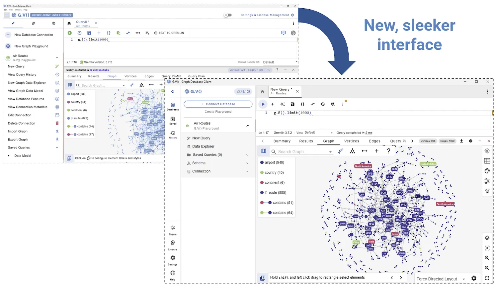Viewport: 498px width, 288px height.
Task: Switch to Vertices tab in new interface
Action: [352, 141]
